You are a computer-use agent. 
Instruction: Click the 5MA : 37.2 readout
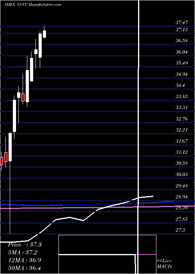tap(23, 252)
